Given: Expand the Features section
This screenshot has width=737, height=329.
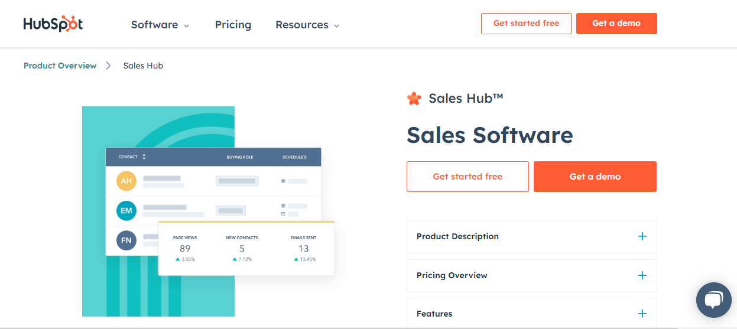Looking at the screenshot, I should [532, 313].
